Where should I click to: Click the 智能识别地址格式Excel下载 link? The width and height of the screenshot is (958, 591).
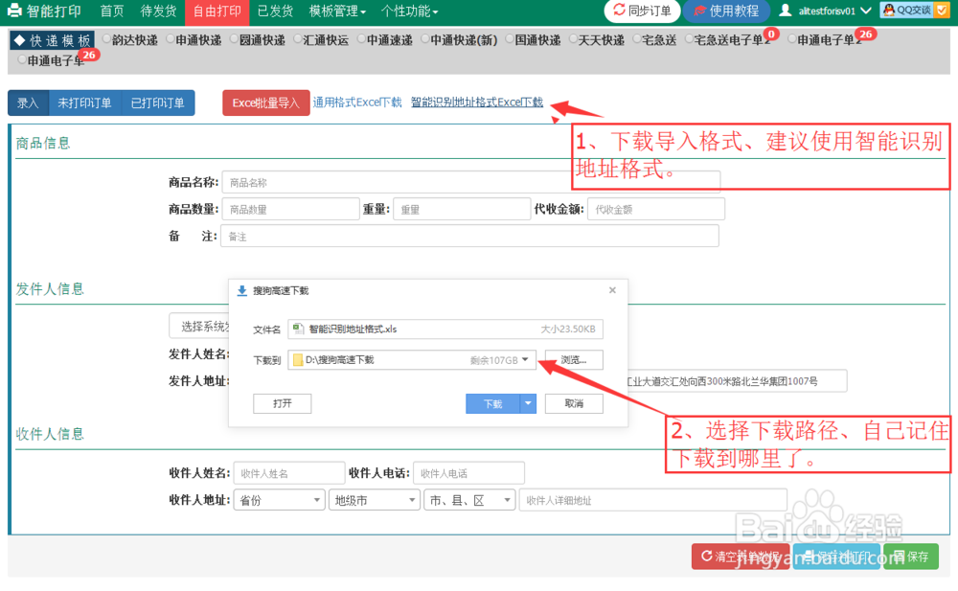point(476,102)
